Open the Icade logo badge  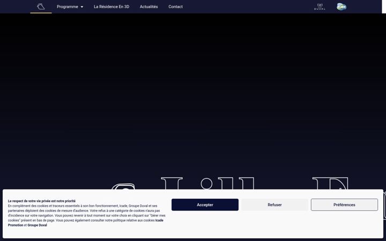(x=342, y=6)
